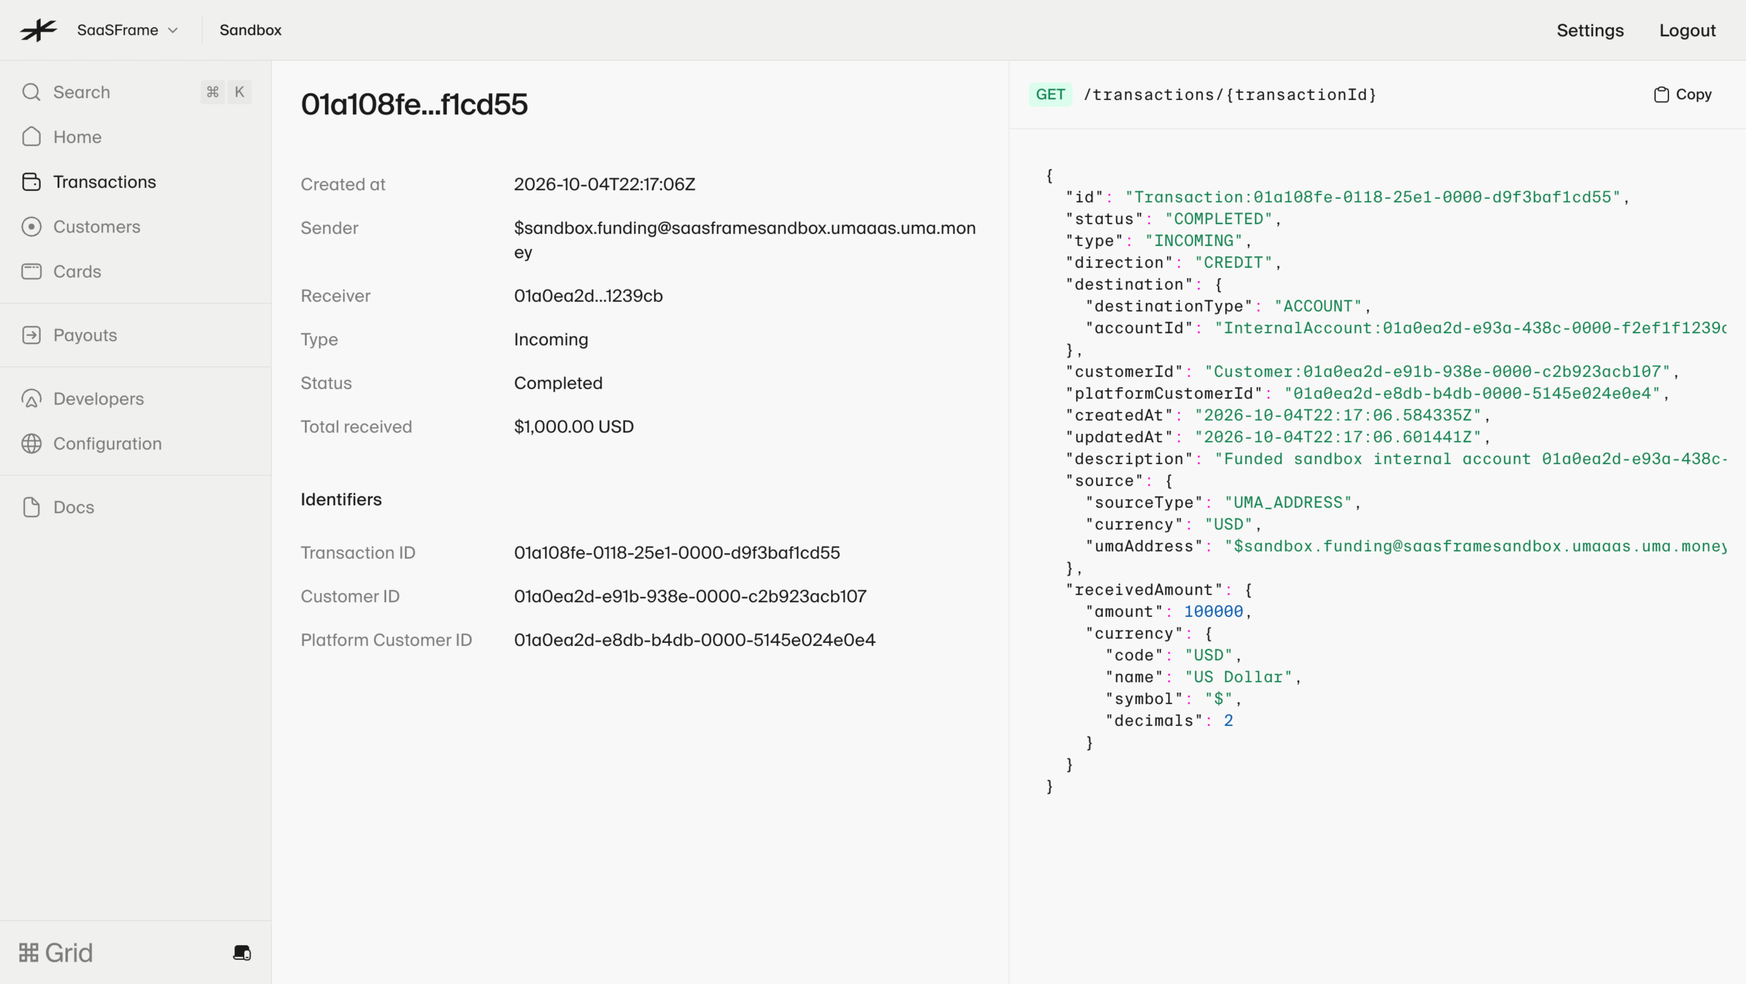The height and width of the screenshot is (984, 1746).
Task: Copy the JSON response via Copy
Action: pyautogui.click(x=1682, y=94)
